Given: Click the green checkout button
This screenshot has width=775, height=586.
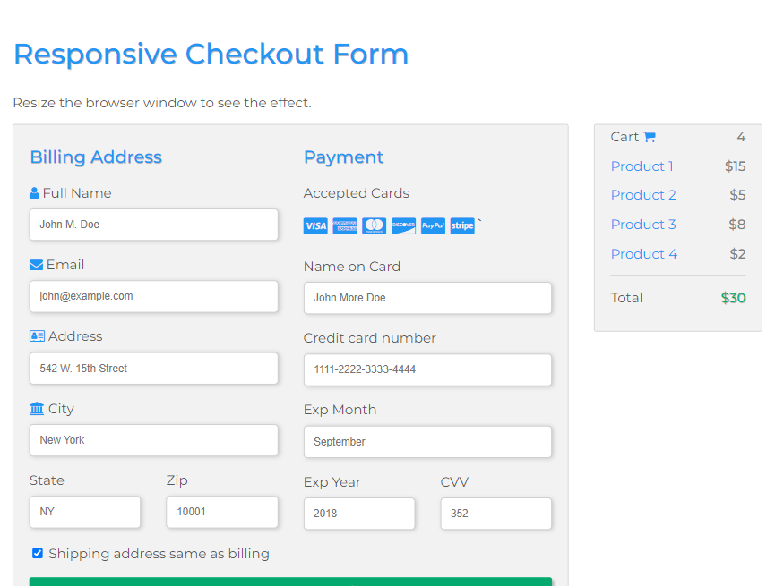Looking at the screenshot, I should 290,582.
